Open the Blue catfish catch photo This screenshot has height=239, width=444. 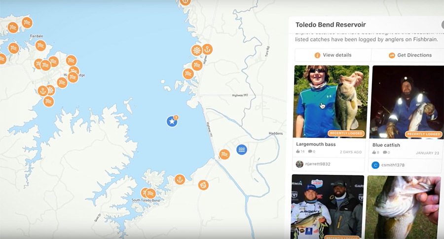pos(408,102)
